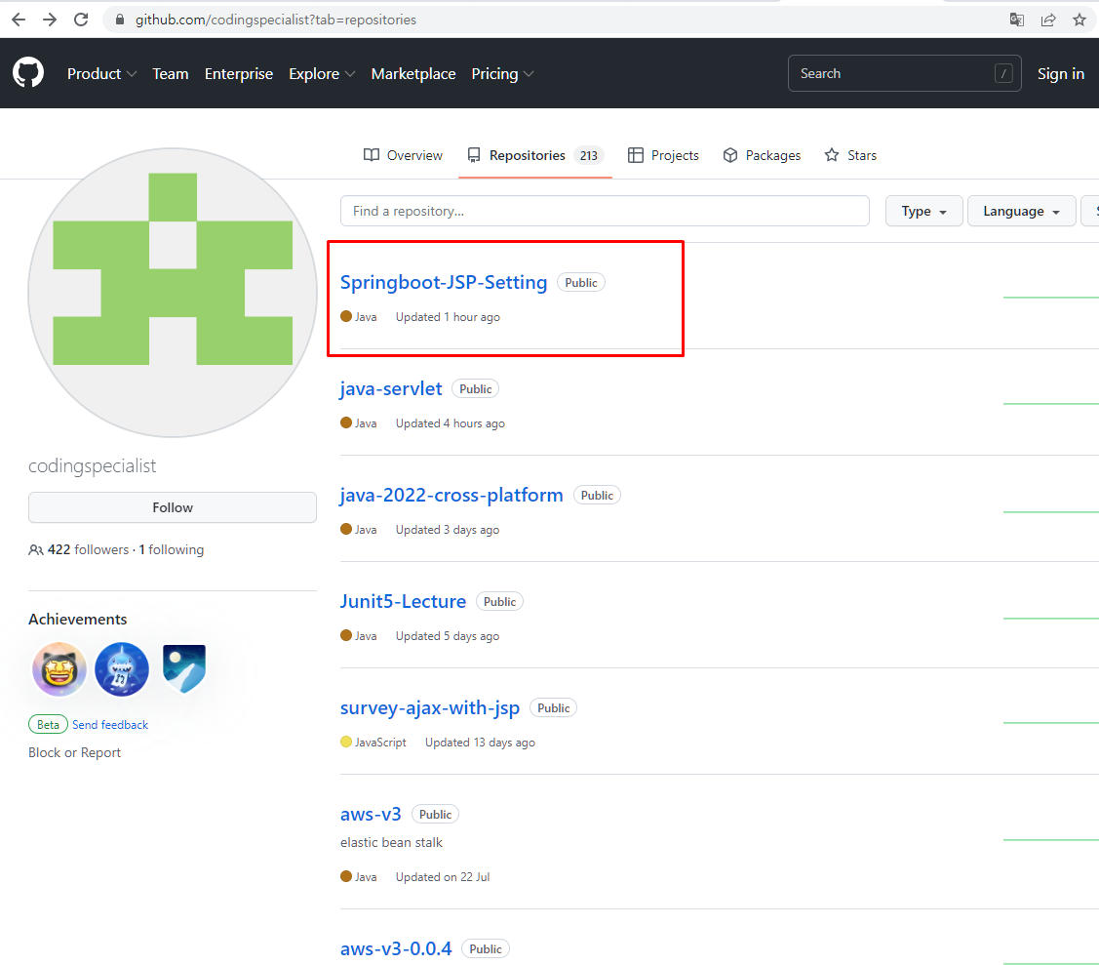Open the Pull Shark achievement badge
Image resolution: width=1099 pixels, height=965 pixels.
[x=122, y=669]
